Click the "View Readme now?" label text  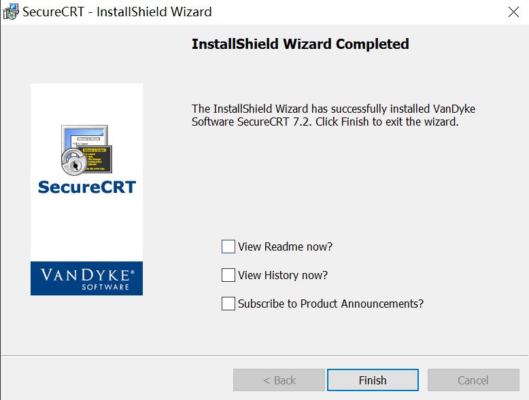pos(285,247)
